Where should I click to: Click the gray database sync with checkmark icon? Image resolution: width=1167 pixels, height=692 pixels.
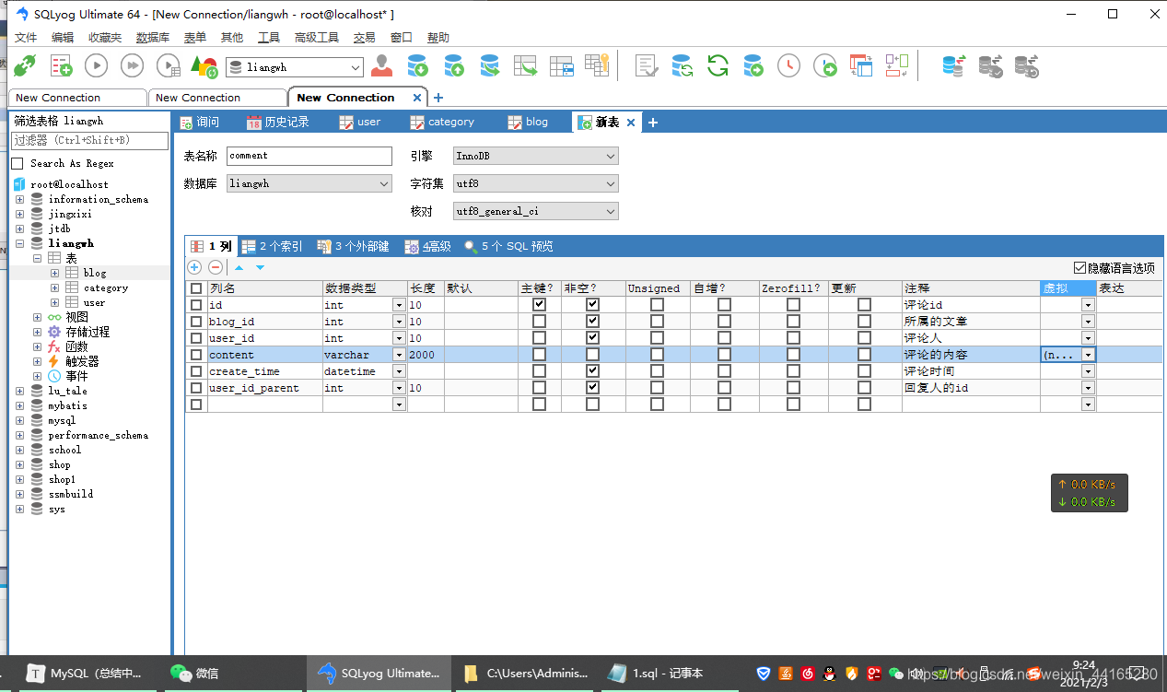coord(990,65)
